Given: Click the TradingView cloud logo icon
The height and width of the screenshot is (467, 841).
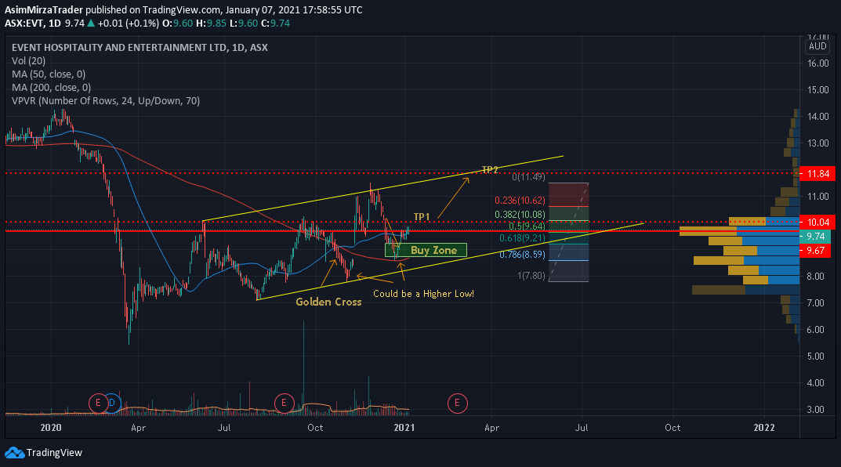Looking at the screenshot, I should point(14,453).
